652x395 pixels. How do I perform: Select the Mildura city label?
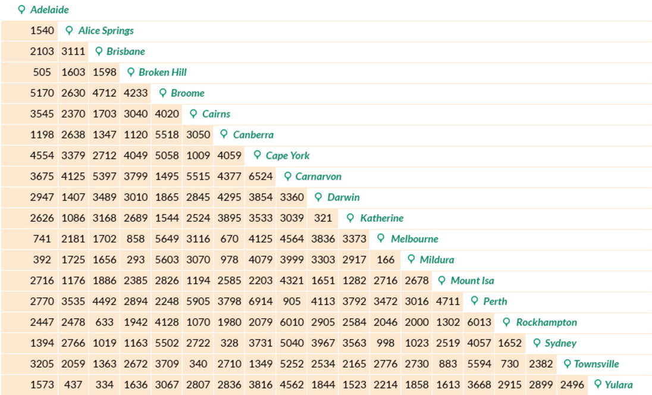pos(437,260)
